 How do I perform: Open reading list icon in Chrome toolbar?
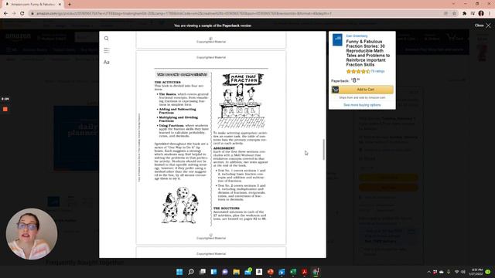pos(473,13)
